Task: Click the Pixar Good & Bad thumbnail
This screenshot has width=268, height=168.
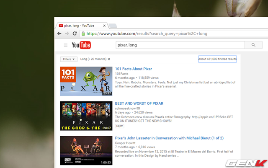Action: point(86,116)
